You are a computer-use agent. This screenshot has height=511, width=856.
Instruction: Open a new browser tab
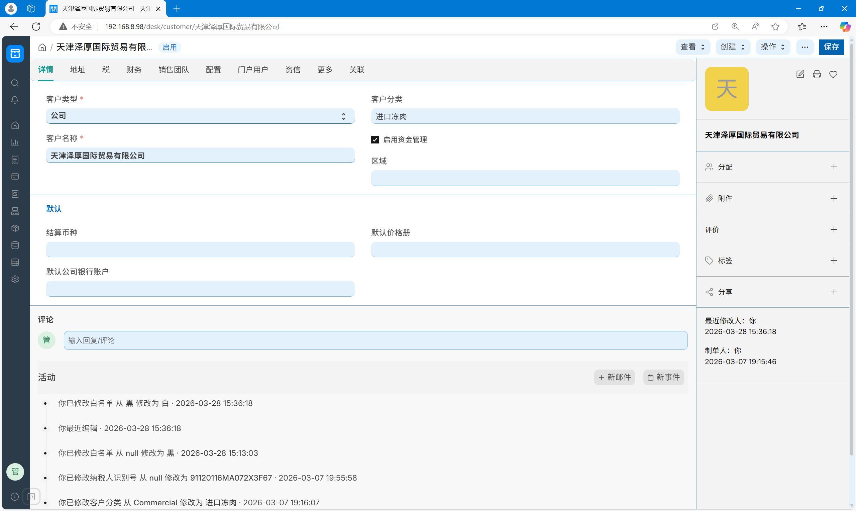click(177, 9)
